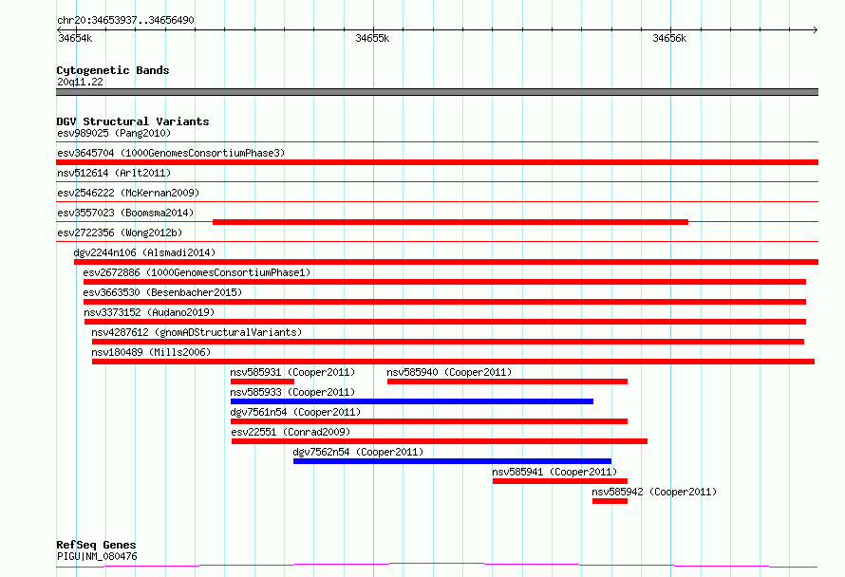Click the 34656k ruler tick label

point(669,38)
